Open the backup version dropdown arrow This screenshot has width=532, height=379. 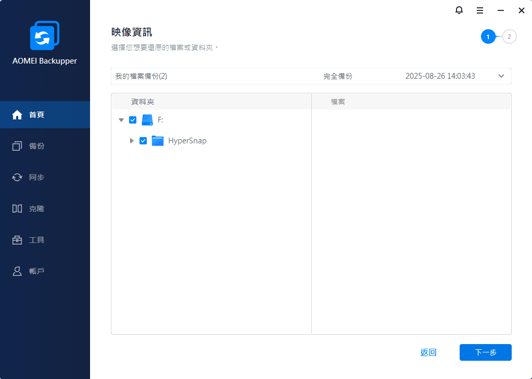(x=501, y=76)
